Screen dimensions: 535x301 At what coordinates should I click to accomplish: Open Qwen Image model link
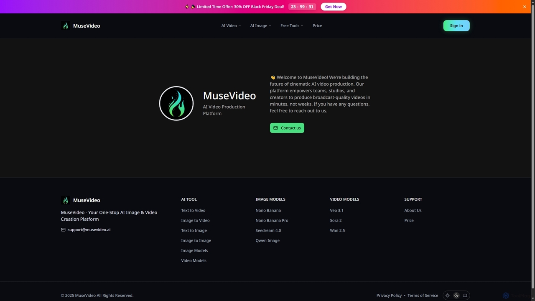click(x=267, y=240)
